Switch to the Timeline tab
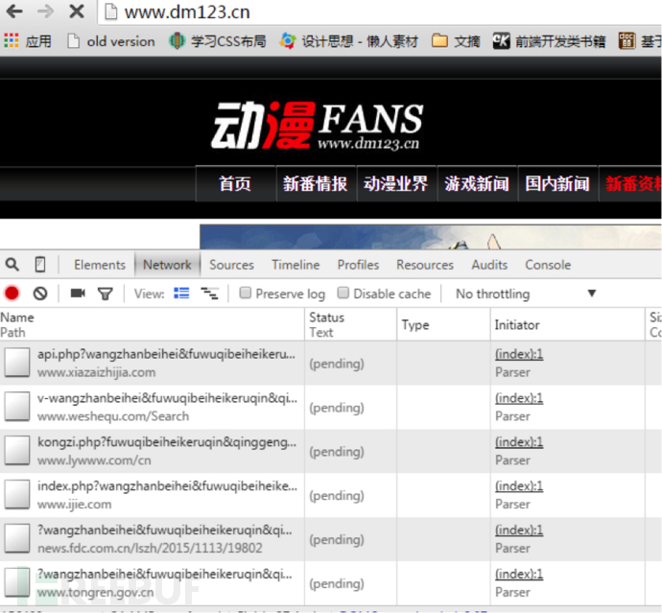This screenshot has width=662, height=613. click(x=296, y=265)
